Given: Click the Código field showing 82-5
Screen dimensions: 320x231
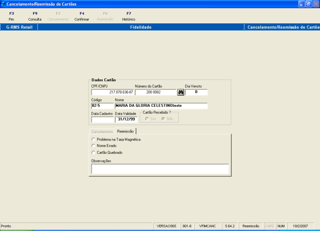Looking at the screenshot, I should pyautogui.click(x=102, y=106).
